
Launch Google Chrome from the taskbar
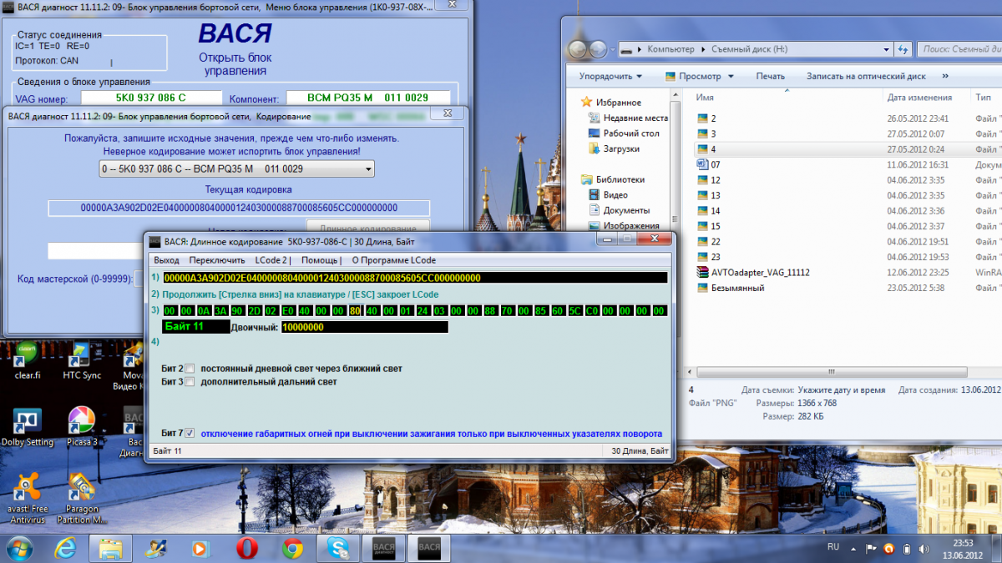pos(292,548)
